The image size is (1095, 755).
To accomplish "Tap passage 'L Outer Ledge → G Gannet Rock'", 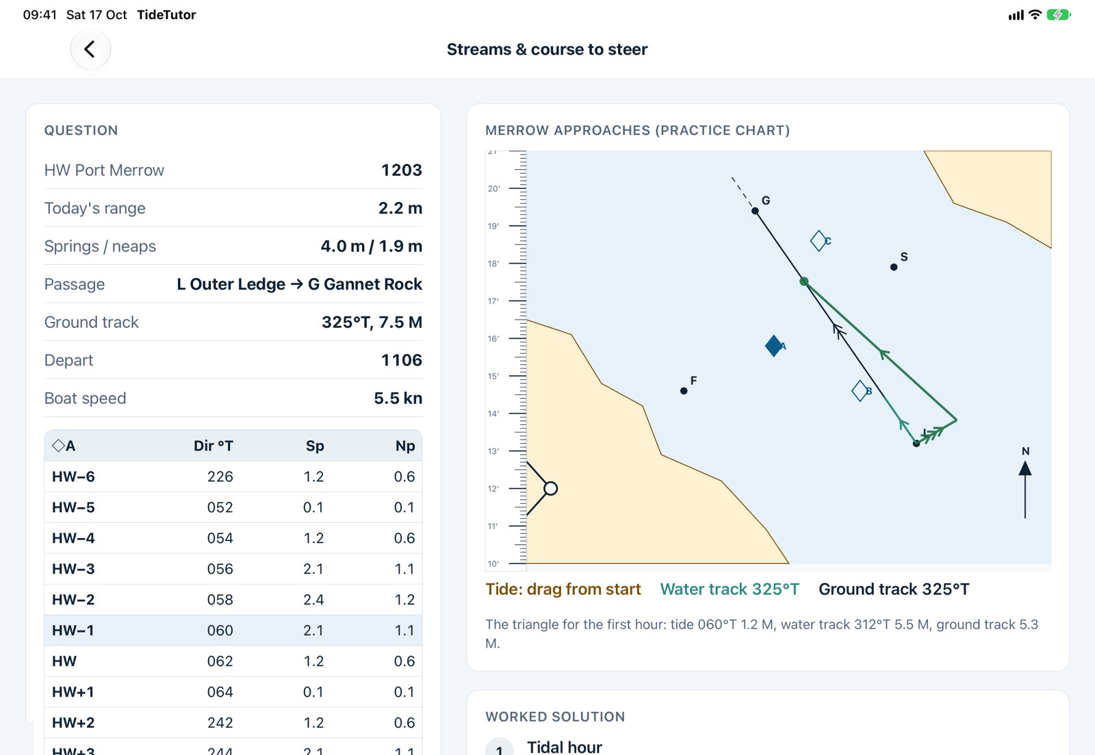I will click(x=300, y=284).
